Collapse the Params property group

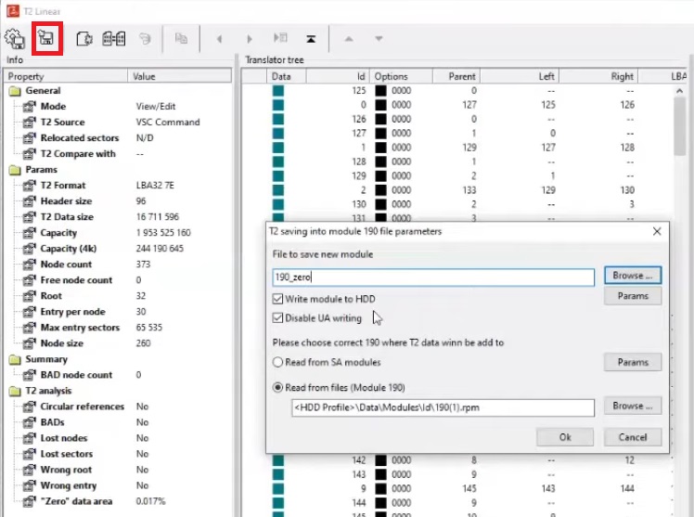(x=14, y=170)
